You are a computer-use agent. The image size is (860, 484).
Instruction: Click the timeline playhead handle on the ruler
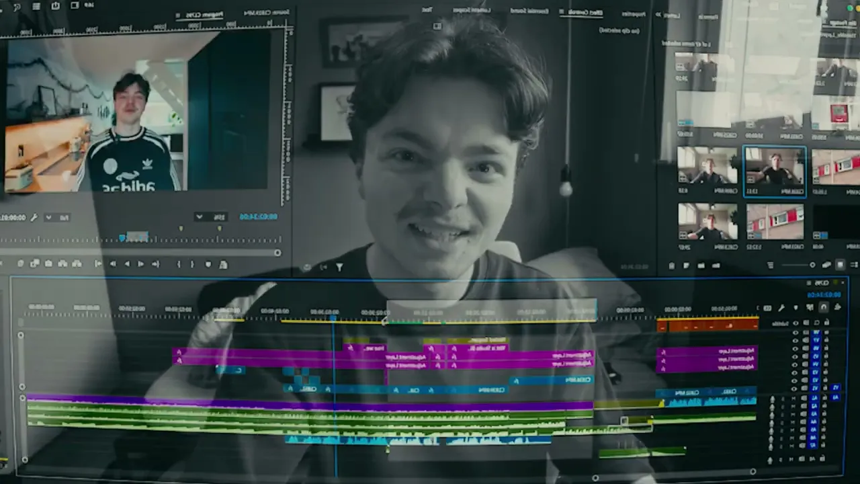[x=333, y=317]
